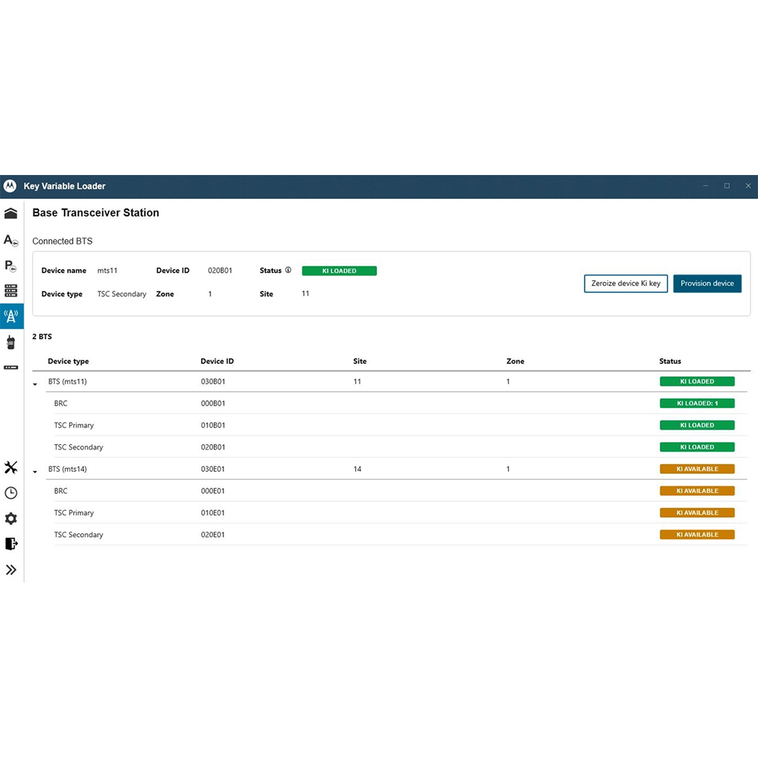Select the BTS (mts14) row
758x758 pixels.
click(391, 469)
